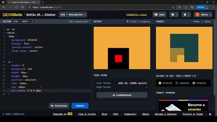217x122 pixels.
Task: Open Tips & Tricks footer link
Action: (87, 114)
